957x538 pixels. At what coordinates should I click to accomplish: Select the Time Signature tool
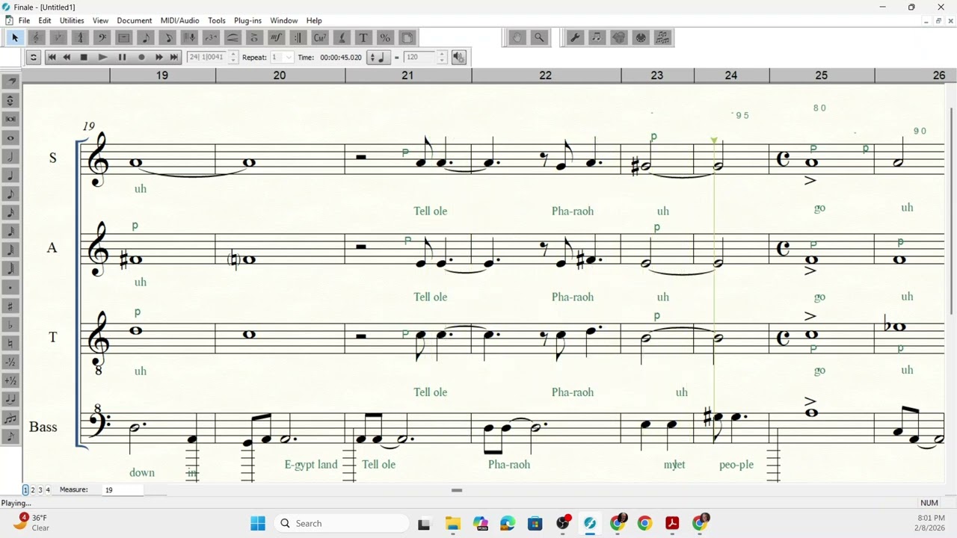(80, 37)
